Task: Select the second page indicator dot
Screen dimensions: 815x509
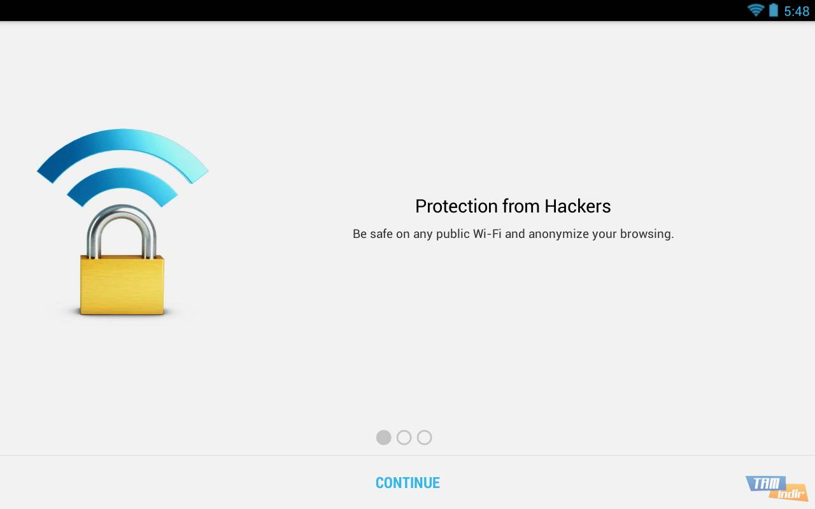Action: pos(404,437)
